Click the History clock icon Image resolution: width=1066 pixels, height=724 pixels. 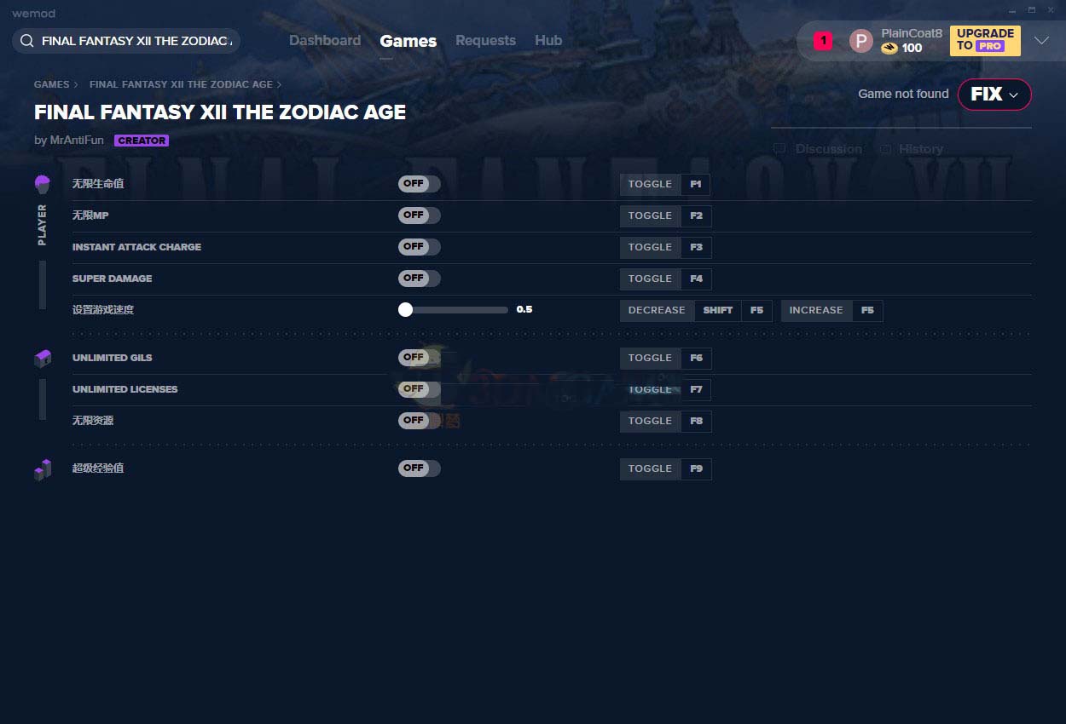885,149
